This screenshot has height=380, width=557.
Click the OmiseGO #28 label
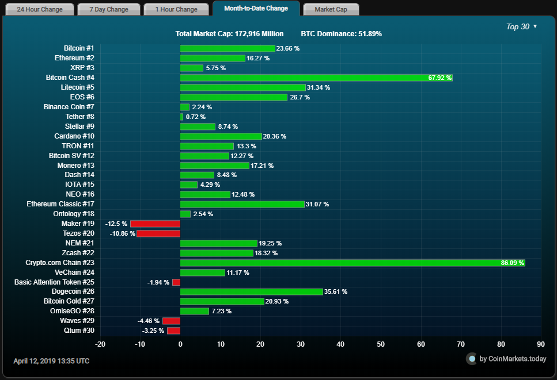tap(72, 311)
